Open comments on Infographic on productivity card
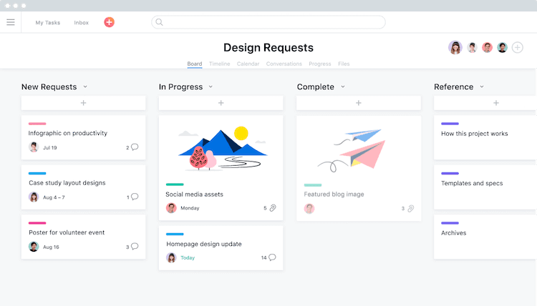The width and height of the screenshot is (537, 306). pyautogui.click(x=135, y=147)
